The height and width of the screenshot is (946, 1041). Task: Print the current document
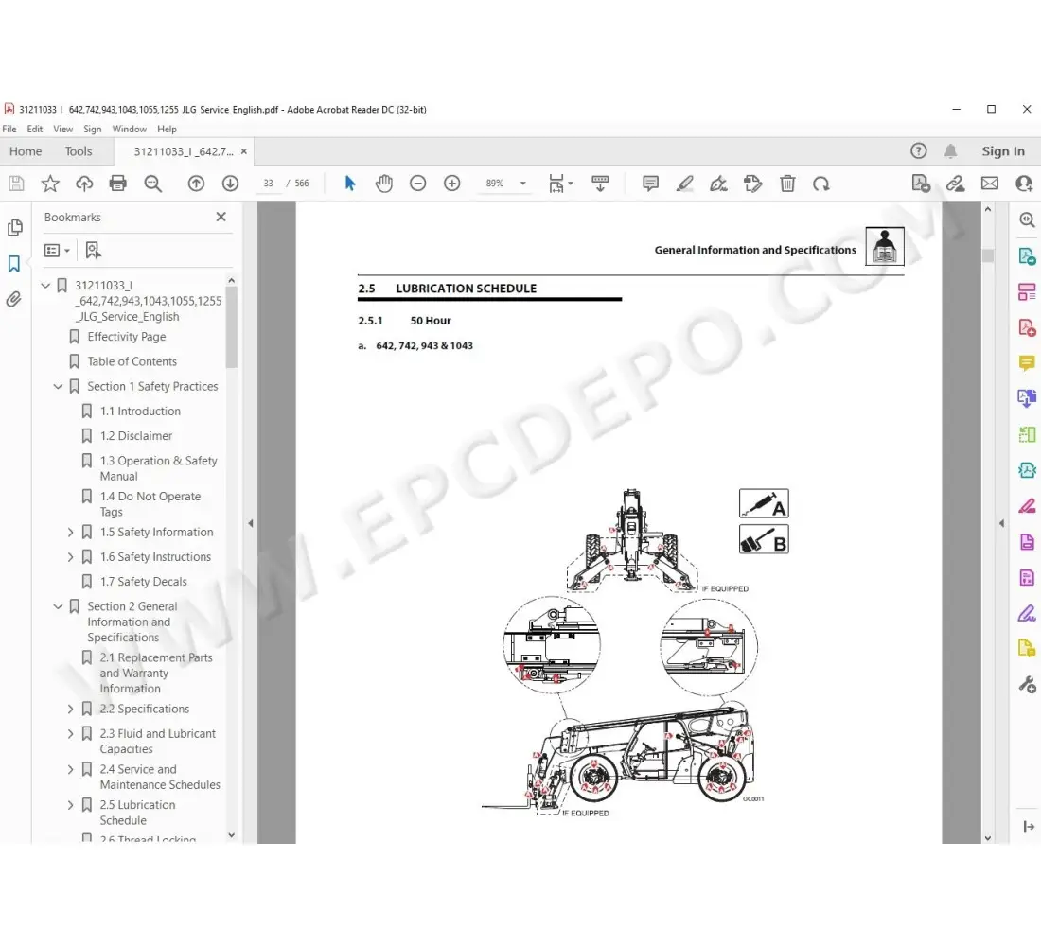(118, 183)
